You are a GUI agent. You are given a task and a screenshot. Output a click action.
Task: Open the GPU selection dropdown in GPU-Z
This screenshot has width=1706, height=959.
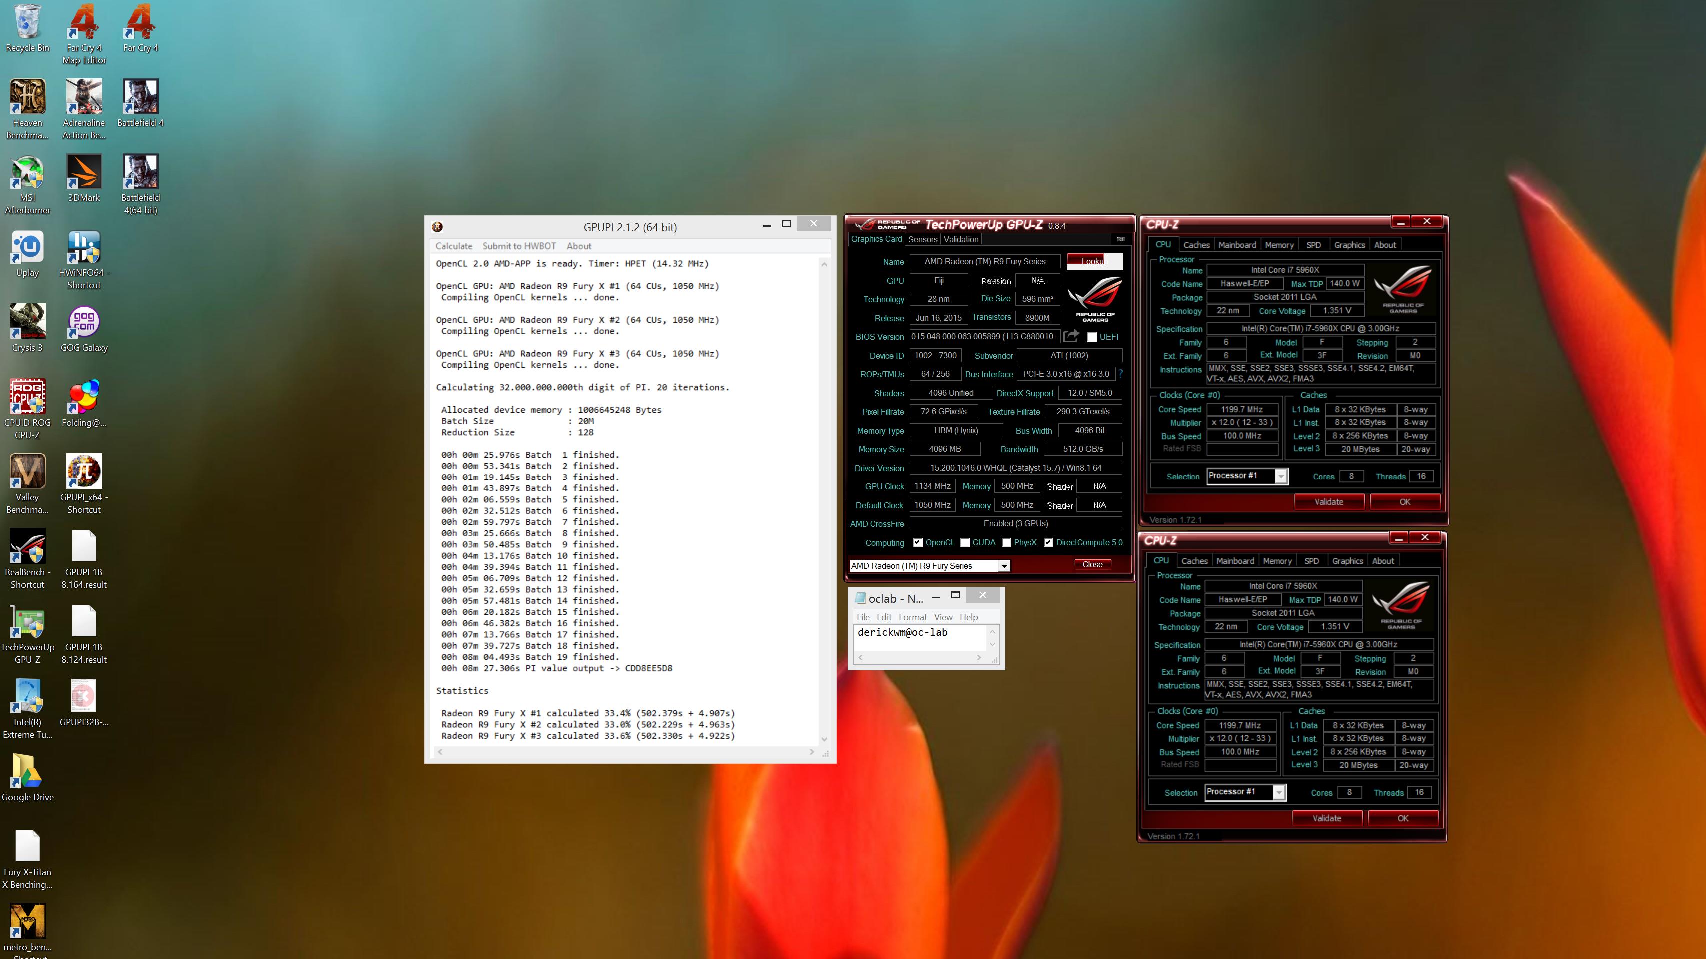click(1005, 566)
